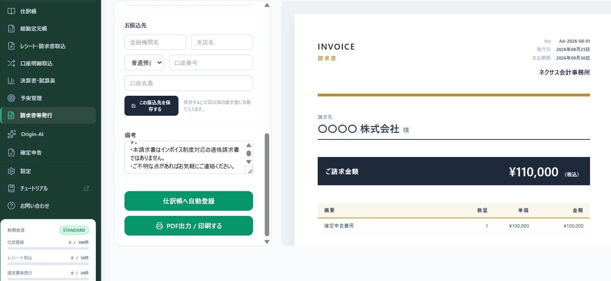
Task: Click the 仕訳帳 book icon in sidebar
Action: pos(11,11)
